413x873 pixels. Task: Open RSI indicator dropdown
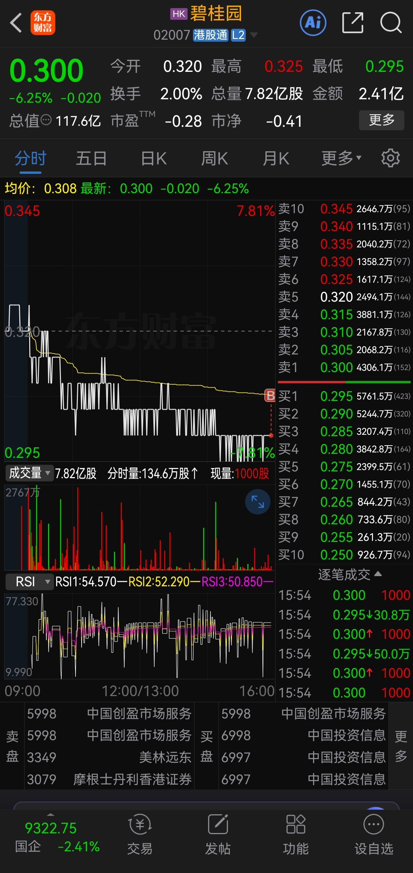pos(29,582)
